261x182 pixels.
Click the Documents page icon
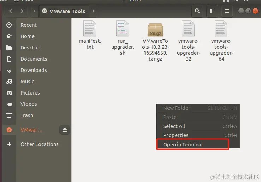click(9, 59)
